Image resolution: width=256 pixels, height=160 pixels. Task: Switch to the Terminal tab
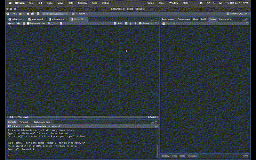24,122
